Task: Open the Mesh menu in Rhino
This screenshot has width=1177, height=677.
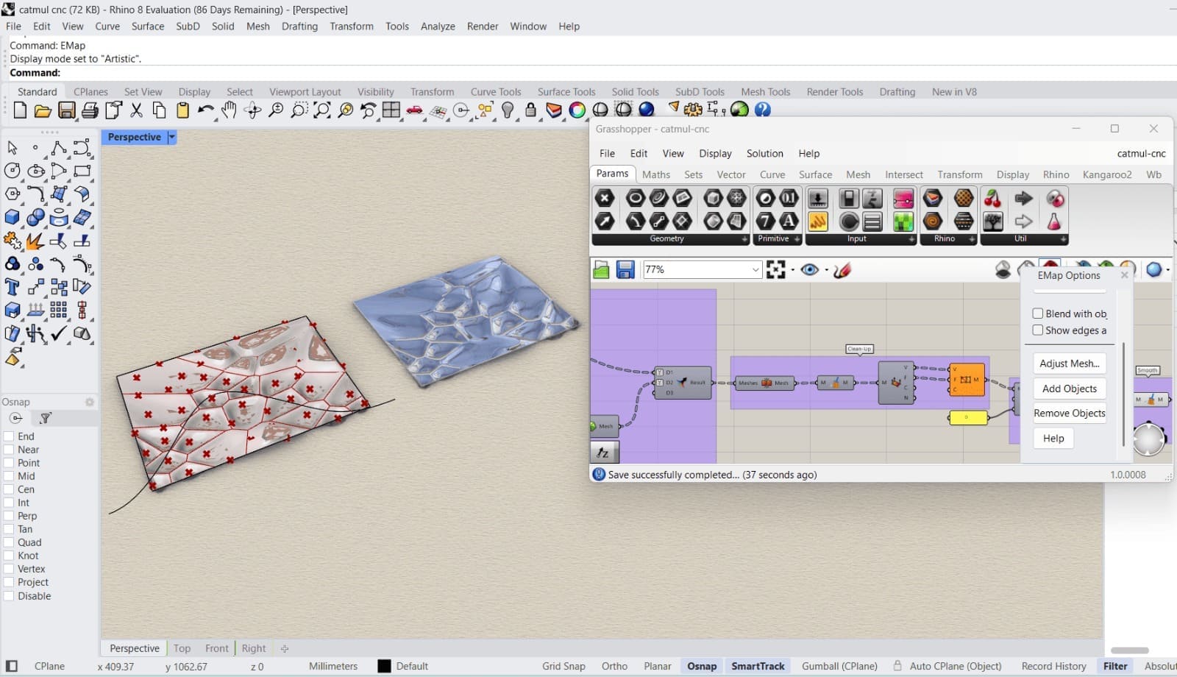Action: 257,26
